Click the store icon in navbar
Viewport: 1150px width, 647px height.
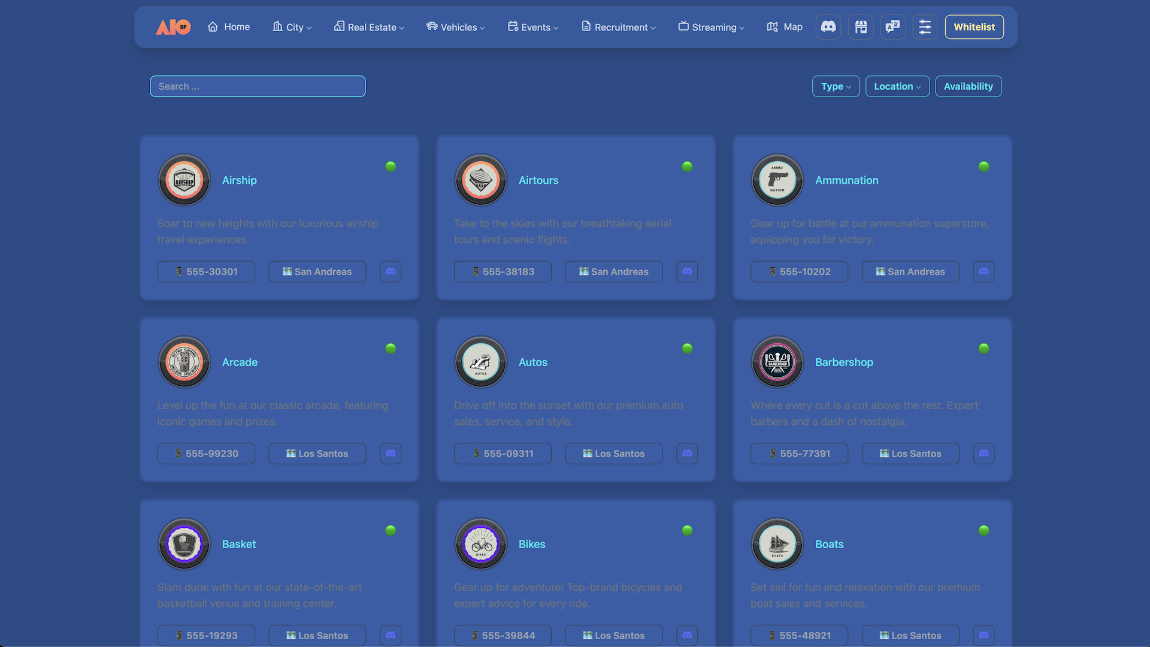point(861,27)
